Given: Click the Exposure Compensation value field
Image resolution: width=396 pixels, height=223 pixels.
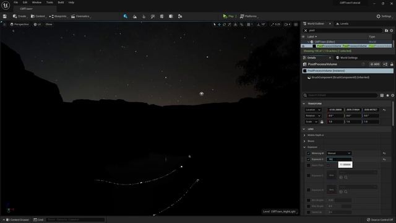Looking at the screenshot, I should (x=338, y=160).
